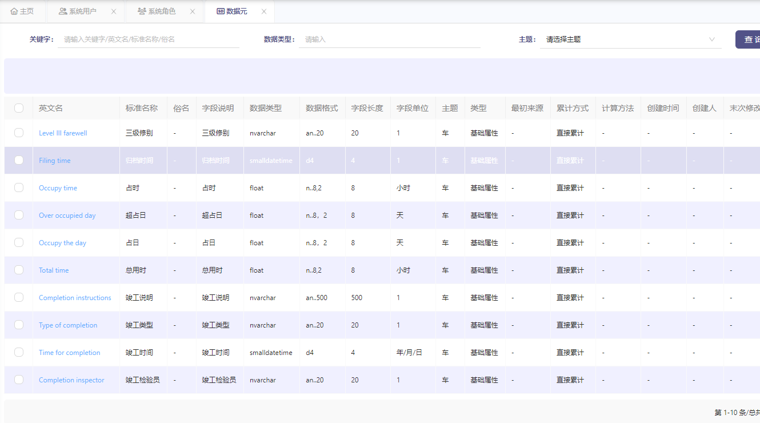Open the Filing time link
Image resolution: width=760 pixels, height=423 pixels.
[55, 161]
